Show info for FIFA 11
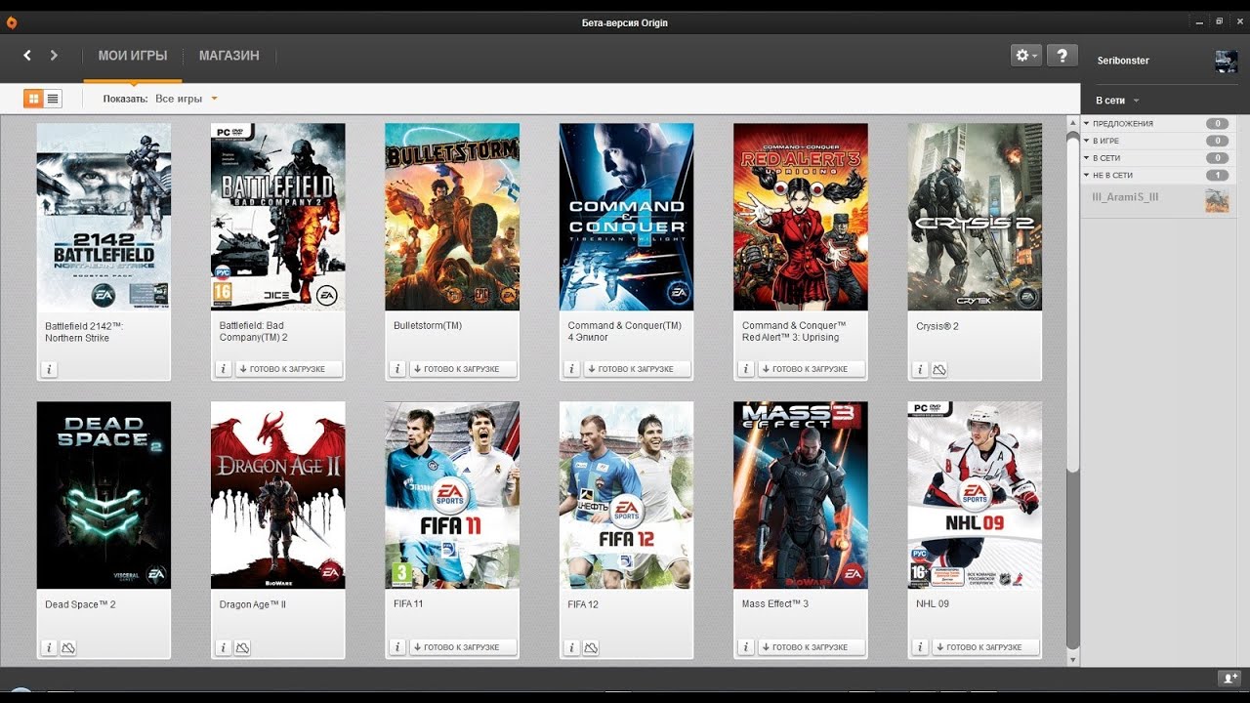The width and height of the screenshot is (1250, 703). pos(397,647)
